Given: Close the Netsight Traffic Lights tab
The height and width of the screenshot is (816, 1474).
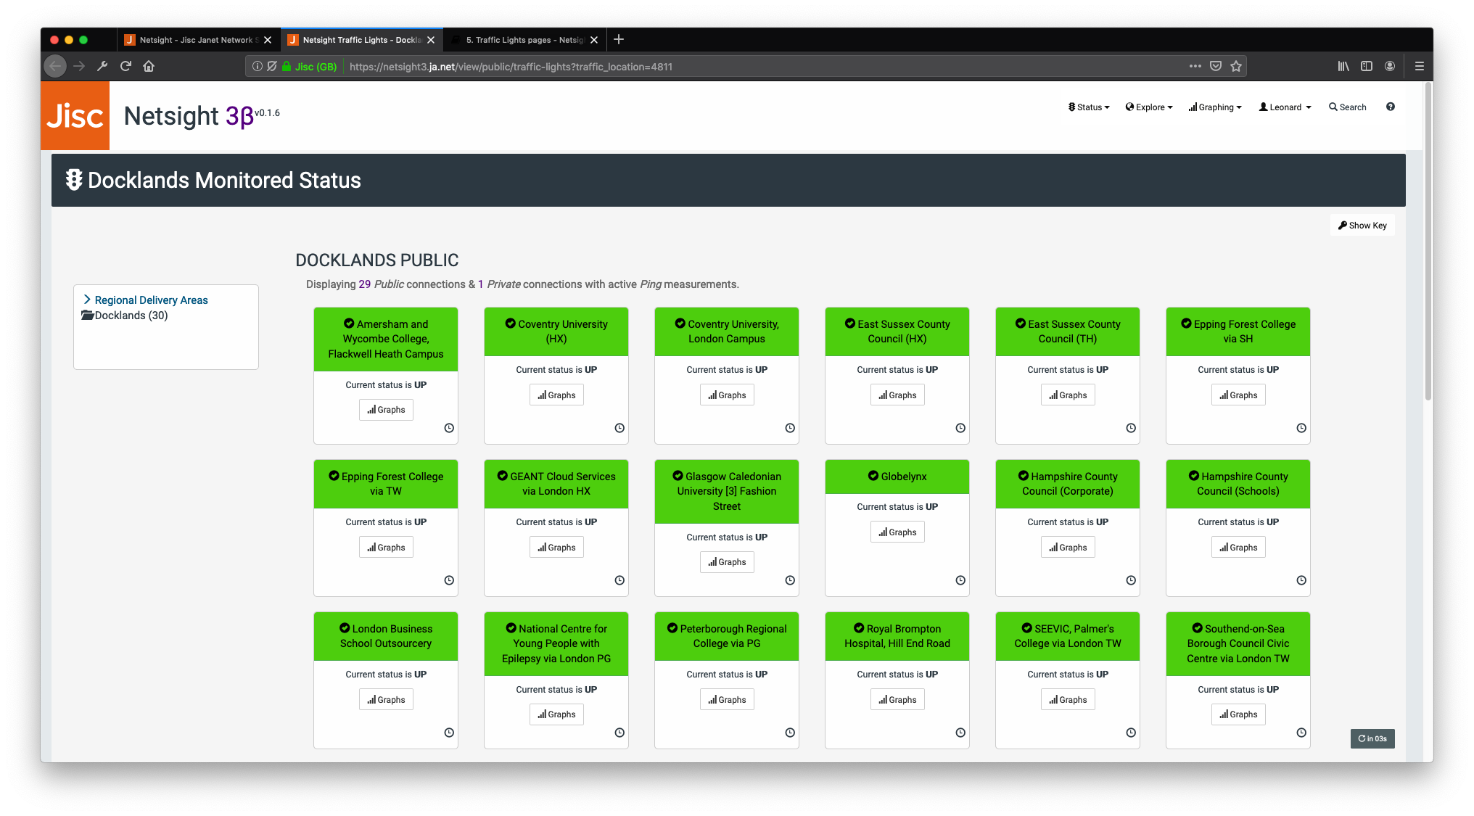Looking at the screenshot, I should pyautogui.click(x=431, y=40).
